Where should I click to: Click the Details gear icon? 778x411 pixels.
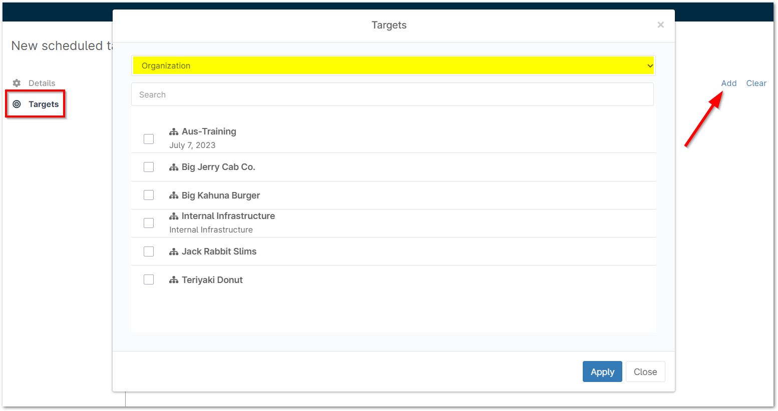17,83
